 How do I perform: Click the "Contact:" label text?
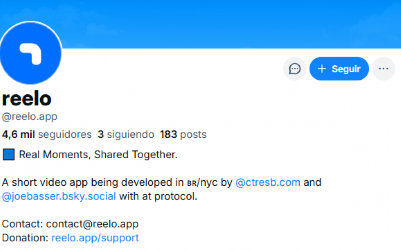(x=22, y=224)
